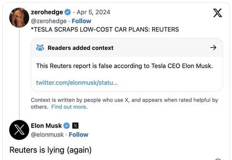Open the @zerohedge handle
The width and height of the screenshot is (232, 160).
click(49, 21)
